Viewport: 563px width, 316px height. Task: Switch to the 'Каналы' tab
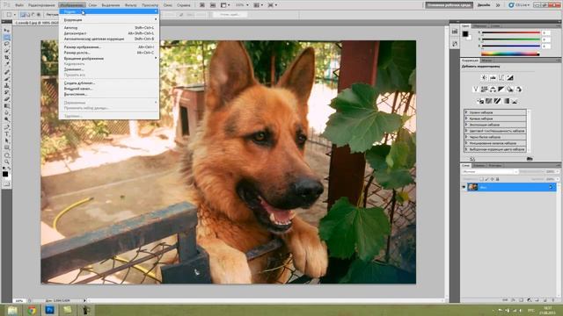(479, 166)
